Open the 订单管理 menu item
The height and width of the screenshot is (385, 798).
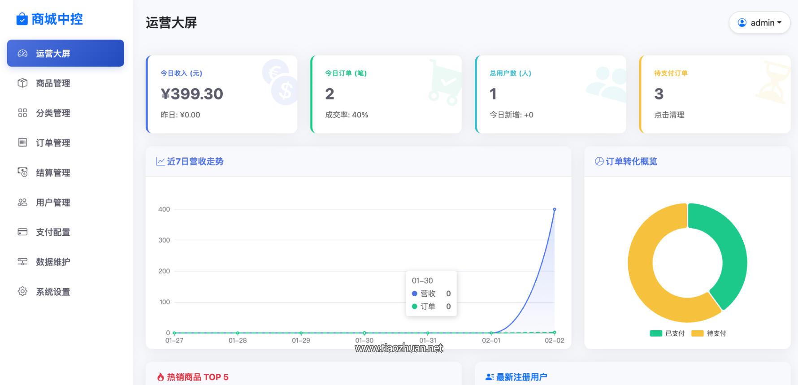pos(53,143)
